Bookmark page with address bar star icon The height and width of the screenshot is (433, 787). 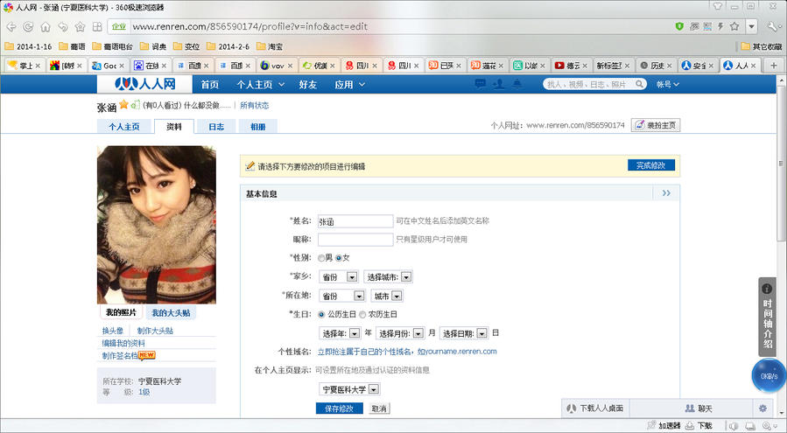pos(734,26)
